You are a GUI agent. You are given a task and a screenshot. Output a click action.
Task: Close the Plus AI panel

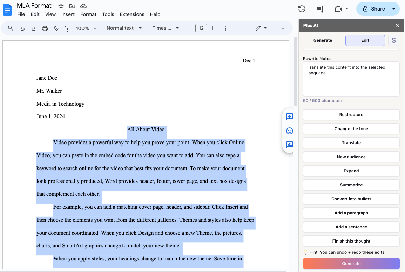point(398,26)
